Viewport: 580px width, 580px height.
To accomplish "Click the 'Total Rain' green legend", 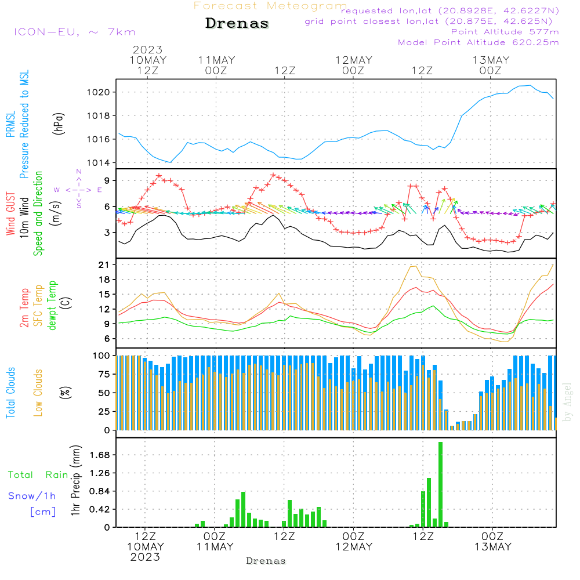I will coord(38,474).
